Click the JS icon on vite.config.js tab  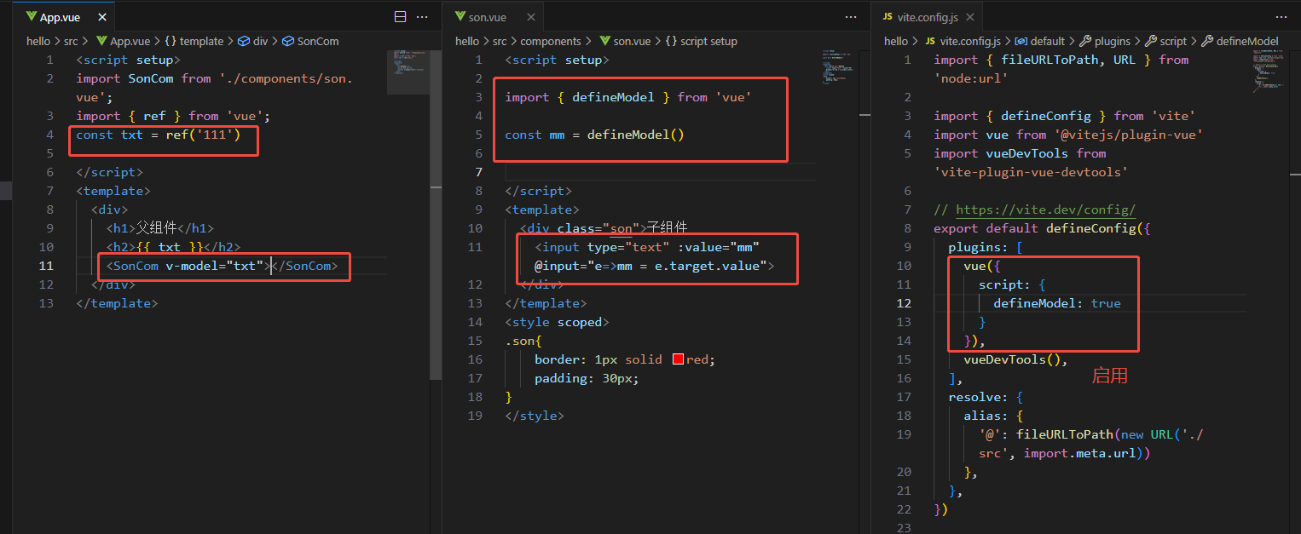[x=888, y=17]
